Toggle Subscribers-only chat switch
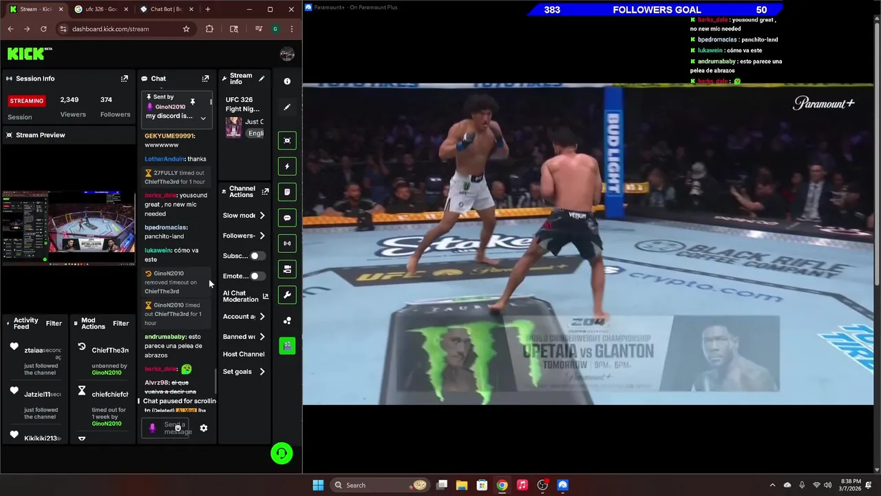 click(257, 256)
